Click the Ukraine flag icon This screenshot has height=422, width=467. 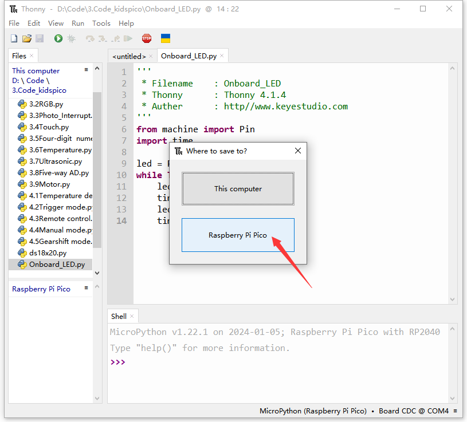click(x=166, y=38)
